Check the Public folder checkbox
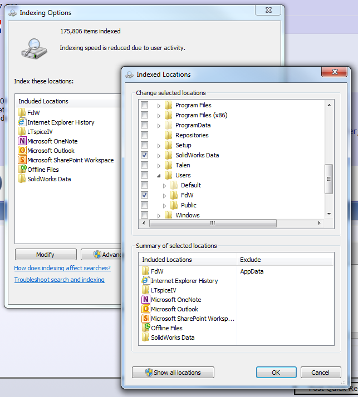Image resolution: width=358 pixels, height=397 pixels. (145, 205)
